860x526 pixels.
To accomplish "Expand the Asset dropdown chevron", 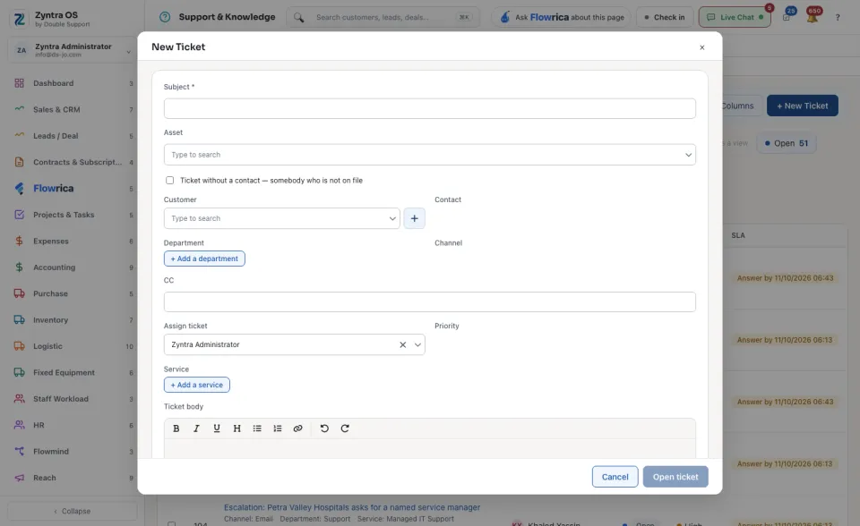I will click(x=688, y=155).
